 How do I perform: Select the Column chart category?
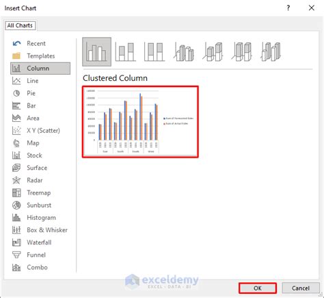tap(40, 69)
